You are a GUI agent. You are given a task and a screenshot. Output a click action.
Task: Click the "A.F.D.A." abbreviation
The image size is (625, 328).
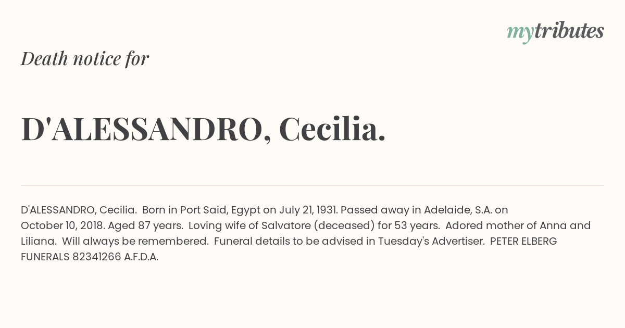coord(141,257)
